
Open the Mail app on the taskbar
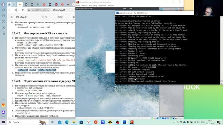tap(60, 122)
